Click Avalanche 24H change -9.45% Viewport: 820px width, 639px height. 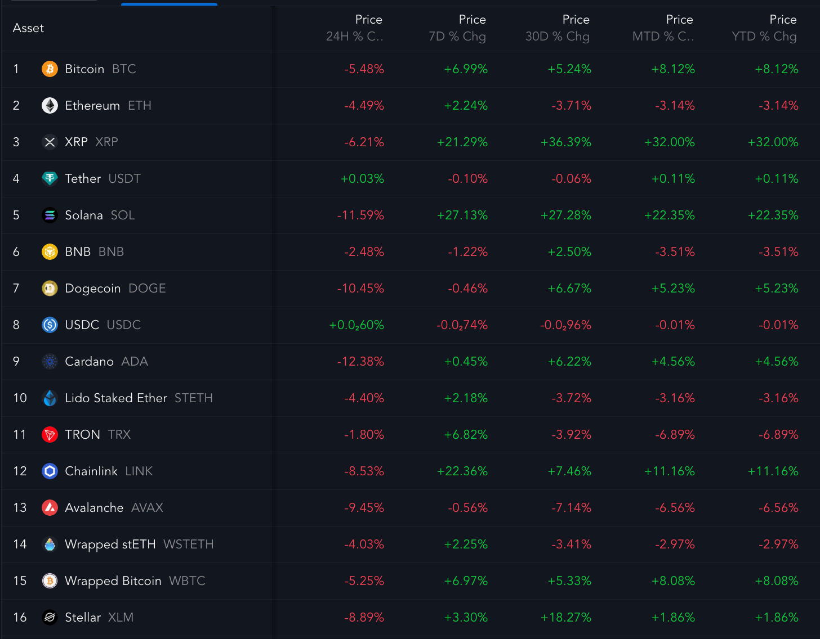tap(364, 508)
